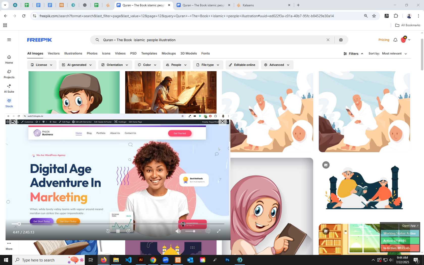Screen dimensions: 424x265
Task: Open File Explorer from taskbar
Action: pos(116,260)
